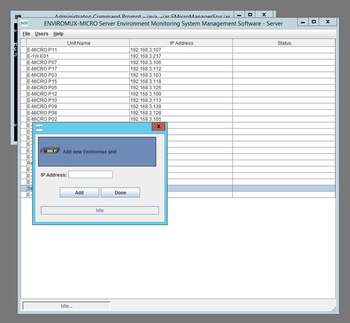The image size is (350, 323).
Task: Click the Enviromux device icon in the dialog
Action: [x=50, y=150]
